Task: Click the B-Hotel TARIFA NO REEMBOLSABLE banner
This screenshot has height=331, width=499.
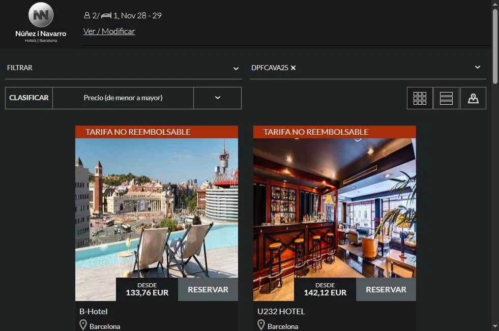Action: (157, 132)
